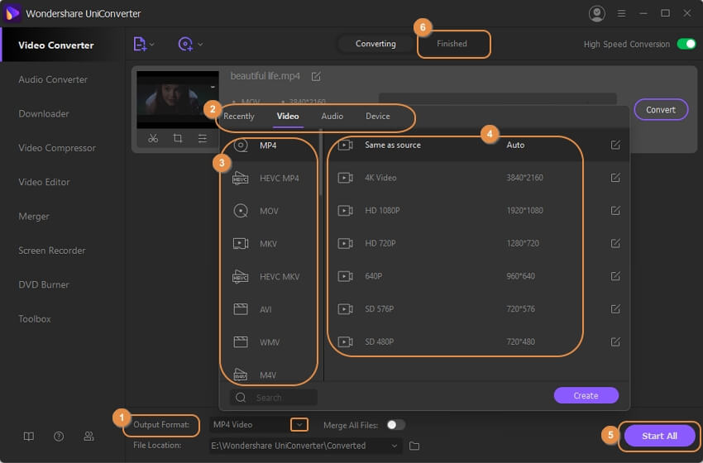Open Merger in sidebar
This screenshot has width=703, height=463.
(34, 217)
